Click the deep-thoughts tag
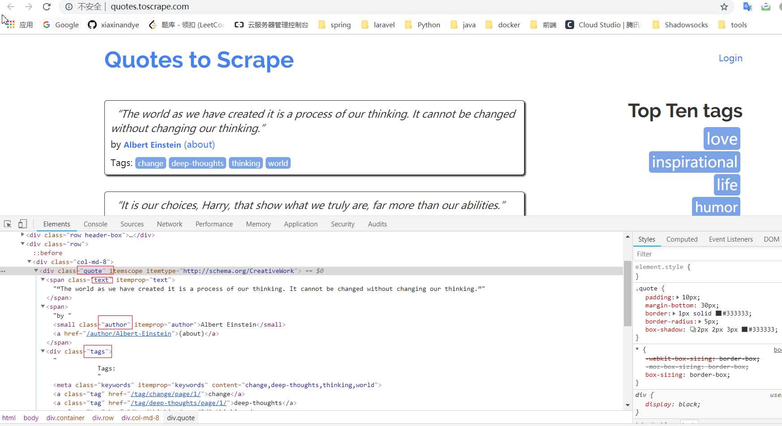 click(x=198, y=163)
